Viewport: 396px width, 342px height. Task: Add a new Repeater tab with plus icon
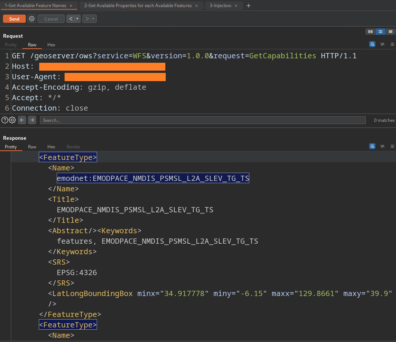point(249,6)
